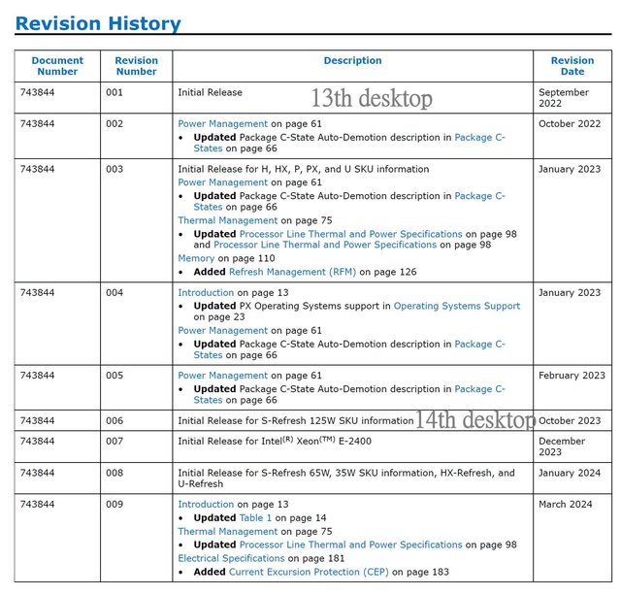
Task: Open Current Excursion Protection (CEP) link
Action: pos(308,572)
